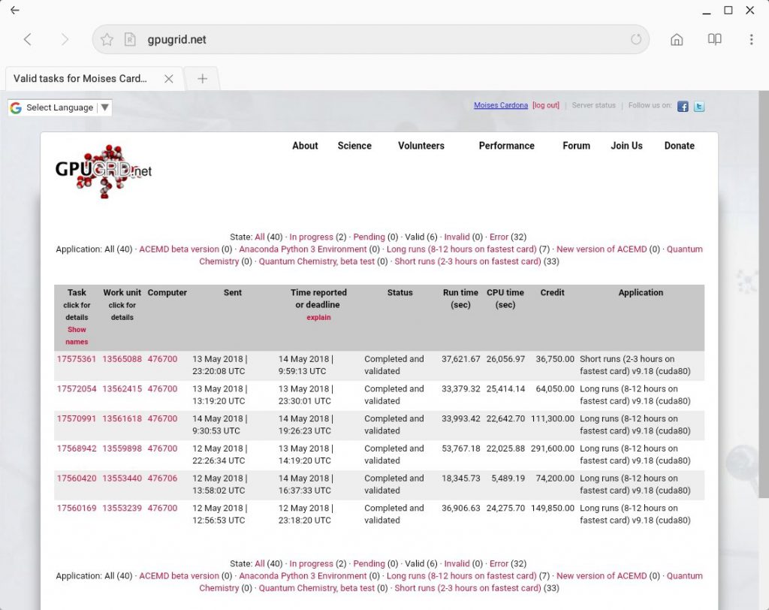Click the page info icon beside the URL
The height and width of the screenshot is (610, 769).
pos(129,39)
